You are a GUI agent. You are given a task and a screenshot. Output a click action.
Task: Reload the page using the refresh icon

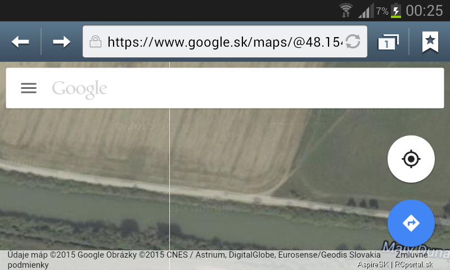tap(353, 42)
